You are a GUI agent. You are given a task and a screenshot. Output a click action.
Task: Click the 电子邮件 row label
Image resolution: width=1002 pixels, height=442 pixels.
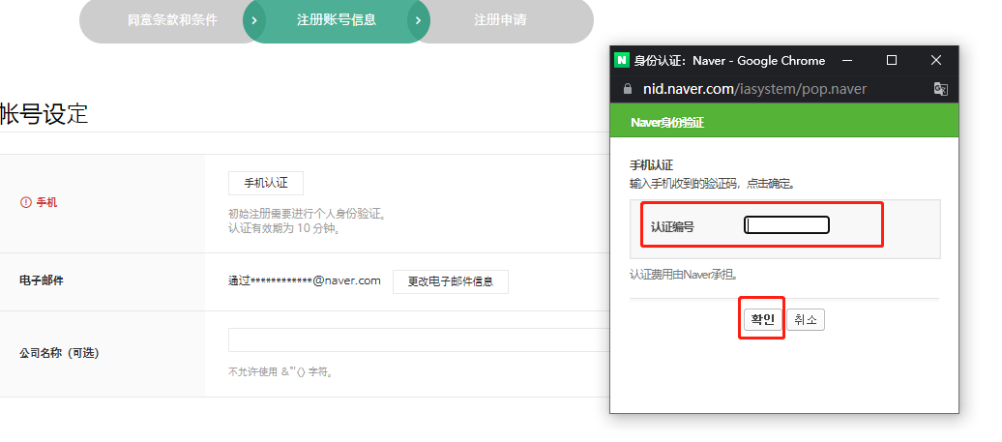(42, 281)
